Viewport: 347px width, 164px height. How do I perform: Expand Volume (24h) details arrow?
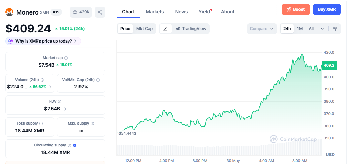pos(50,87)
